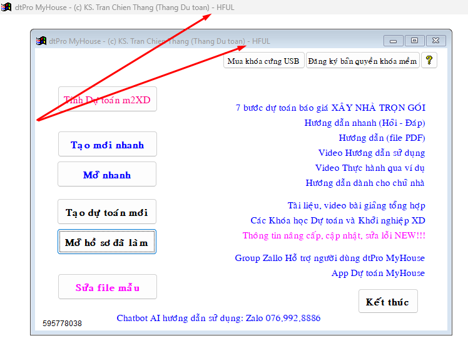The image size is (468, 348).
Task: Select the Tạo dự toán mới button
Action: (x=107, y=212)
